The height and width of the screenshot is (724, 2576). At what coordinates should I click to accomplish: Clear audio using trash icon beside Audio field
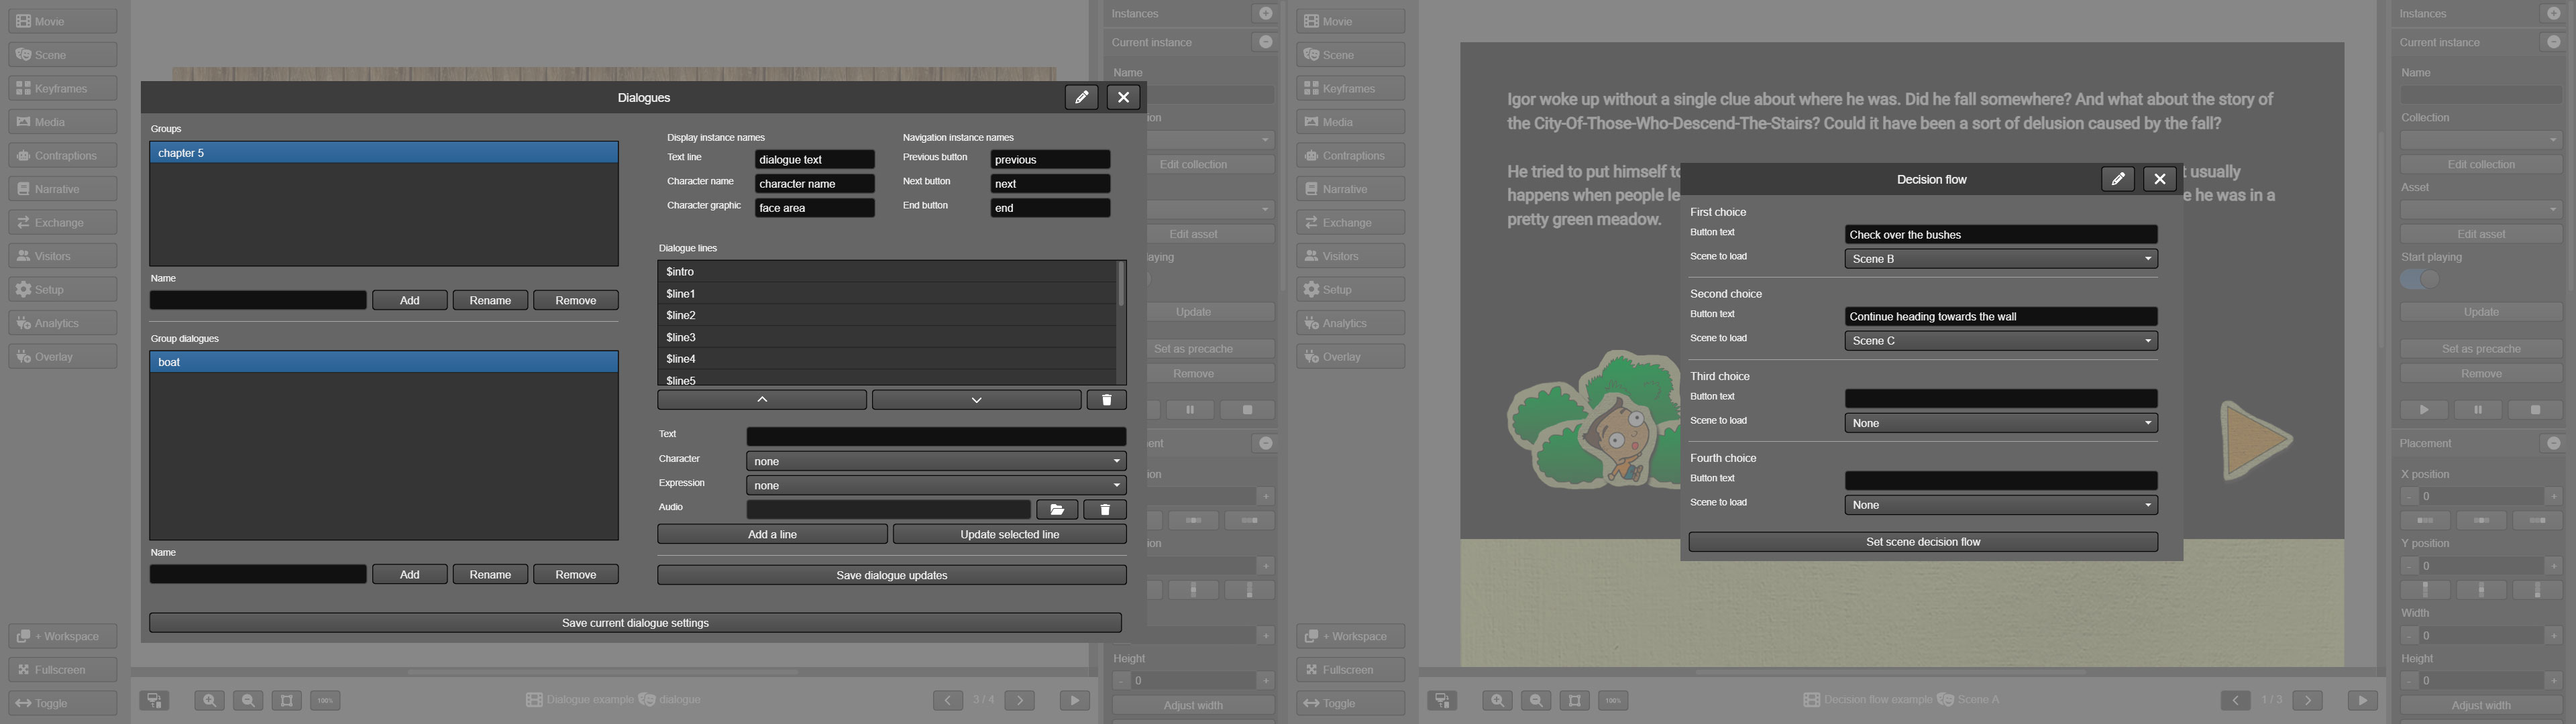pos(1105,510)
